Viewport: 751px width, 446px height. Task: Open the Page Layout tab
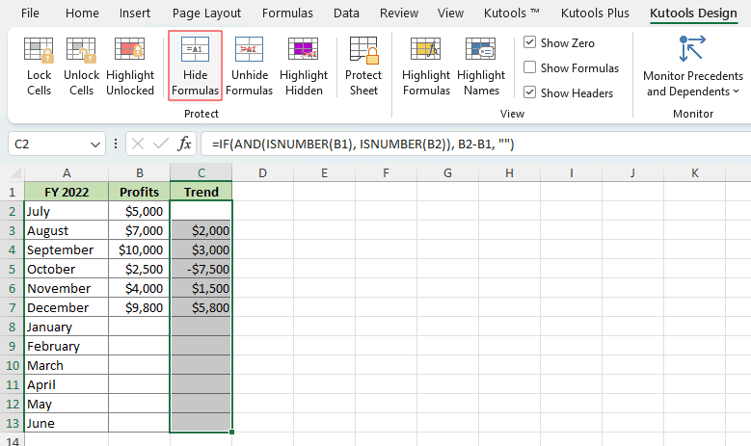[206, 13]
